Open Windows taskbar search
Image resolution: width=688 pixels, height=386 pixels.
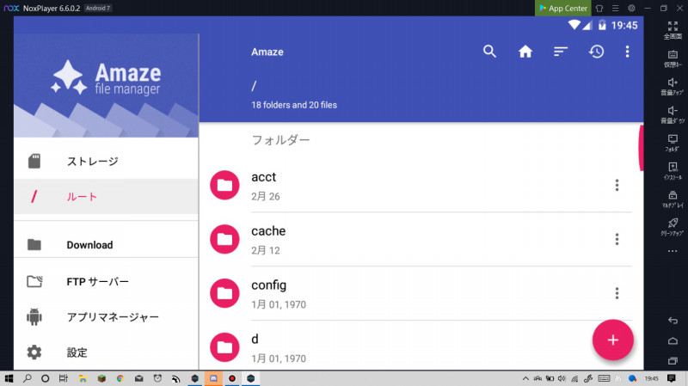28,378
